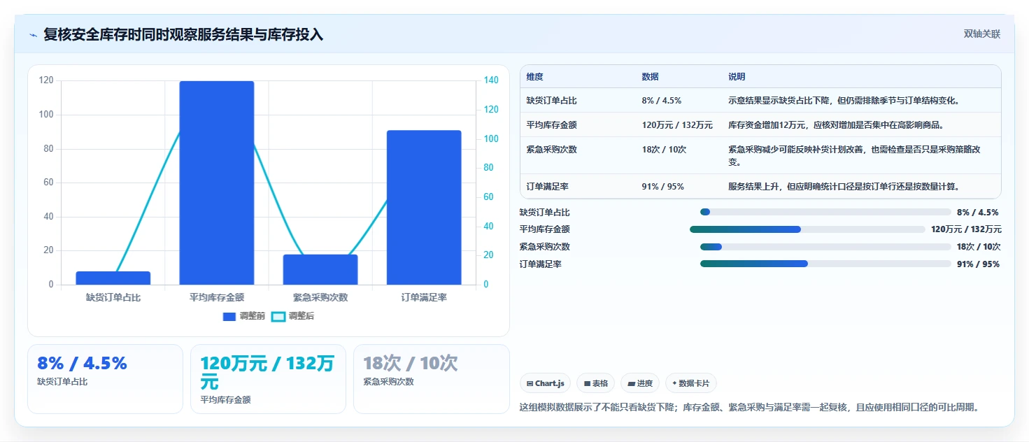The width and height of the screenshot is (1029, 442).
Task: Click the 120万元 / 132万元 table cell
Action: [677, 125]
